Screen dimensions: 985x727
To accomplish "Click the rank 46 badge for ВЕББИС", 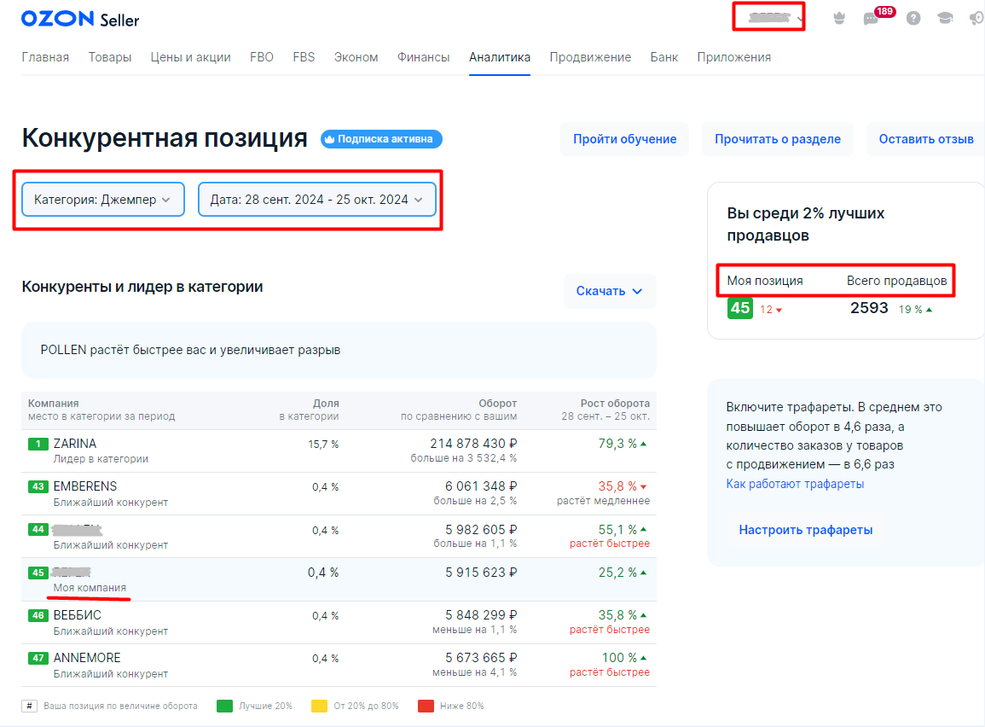I will click(x=38, y=616).
